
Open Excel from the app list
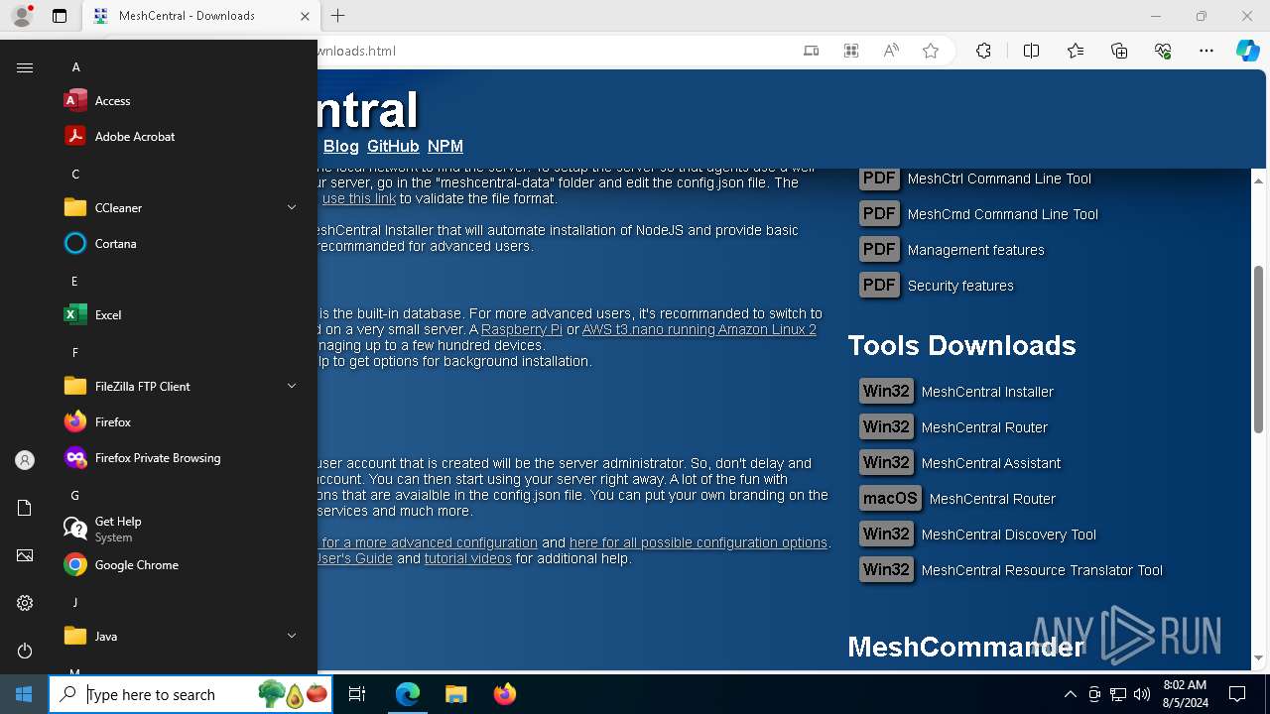[x=182, y=315]
